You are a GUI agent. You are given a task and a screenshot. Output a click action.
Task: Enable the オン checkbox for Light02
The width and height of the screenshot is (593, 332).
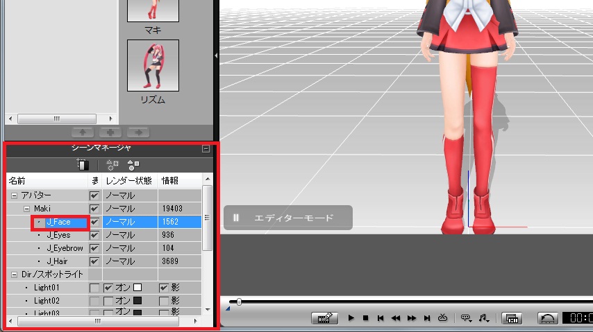tap(108, 301)
